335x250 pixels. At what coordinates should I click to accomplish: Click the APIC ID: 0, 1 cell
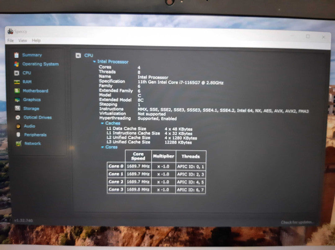[x=191, y=166]
